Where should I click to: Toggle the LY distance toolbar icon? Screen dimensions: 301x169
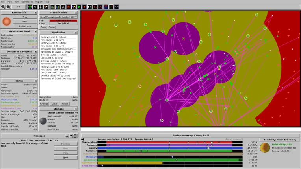(x=117, y=7)
